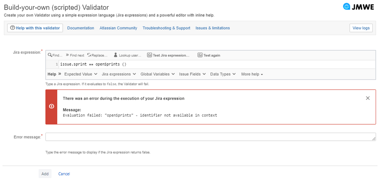Screen dimensions: 381x181
Task: Visit the Atlassian Community link
Action: click(x=118, y=28)
